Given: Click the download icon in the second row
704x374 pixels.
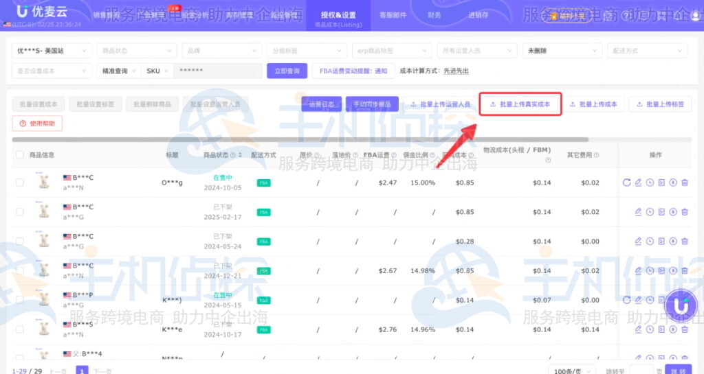Looking at the screenshot, I should pos(673,212).
